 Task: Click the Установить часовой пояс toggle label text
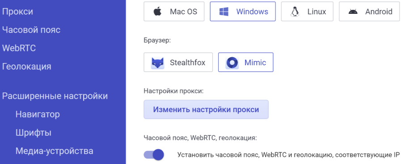[288, 155]
